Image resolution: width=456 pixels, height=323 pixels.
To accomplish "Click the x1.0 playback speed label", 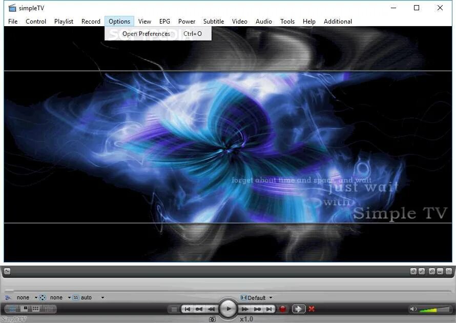I will point(246,319).
